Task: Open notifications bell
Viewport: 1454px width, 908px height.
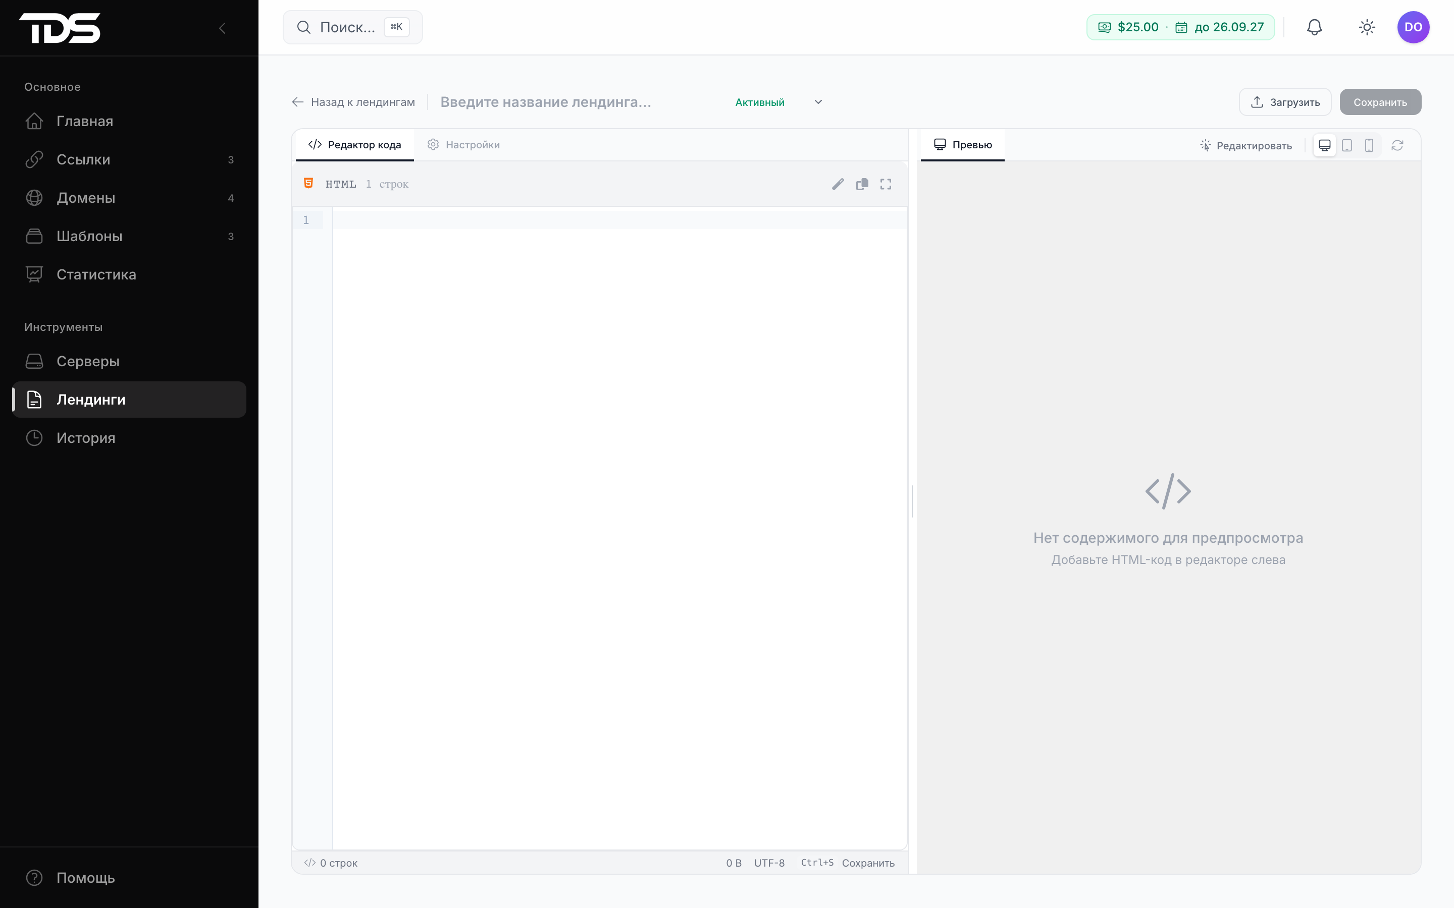Action: click(1315, 27)
